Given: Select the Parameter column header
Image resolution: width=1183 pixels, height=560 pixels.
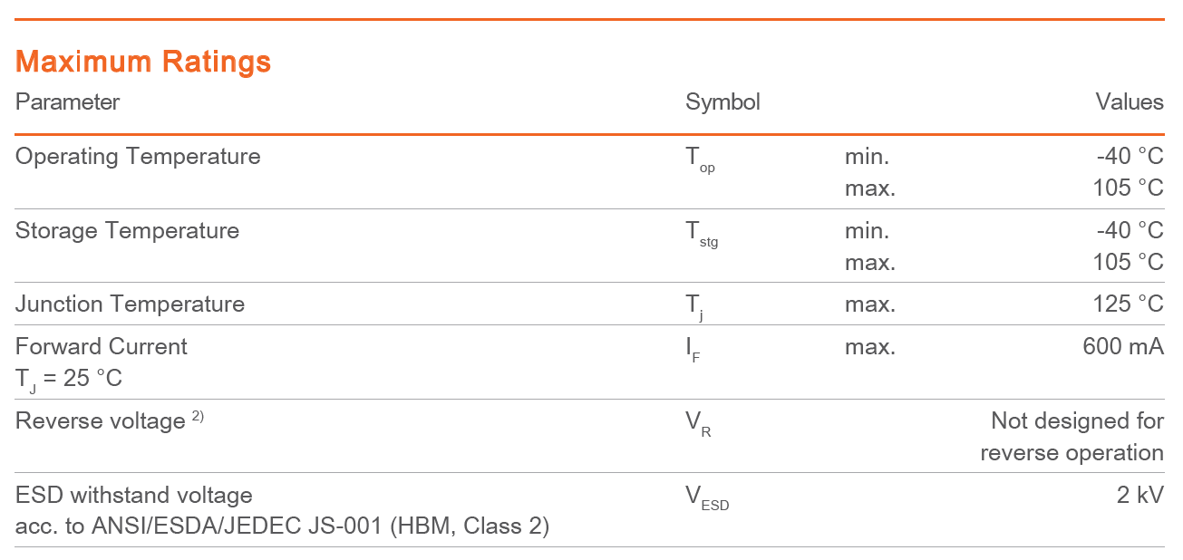Looking at the screenshot, I should pyautogui.click(x=67, y=101).
